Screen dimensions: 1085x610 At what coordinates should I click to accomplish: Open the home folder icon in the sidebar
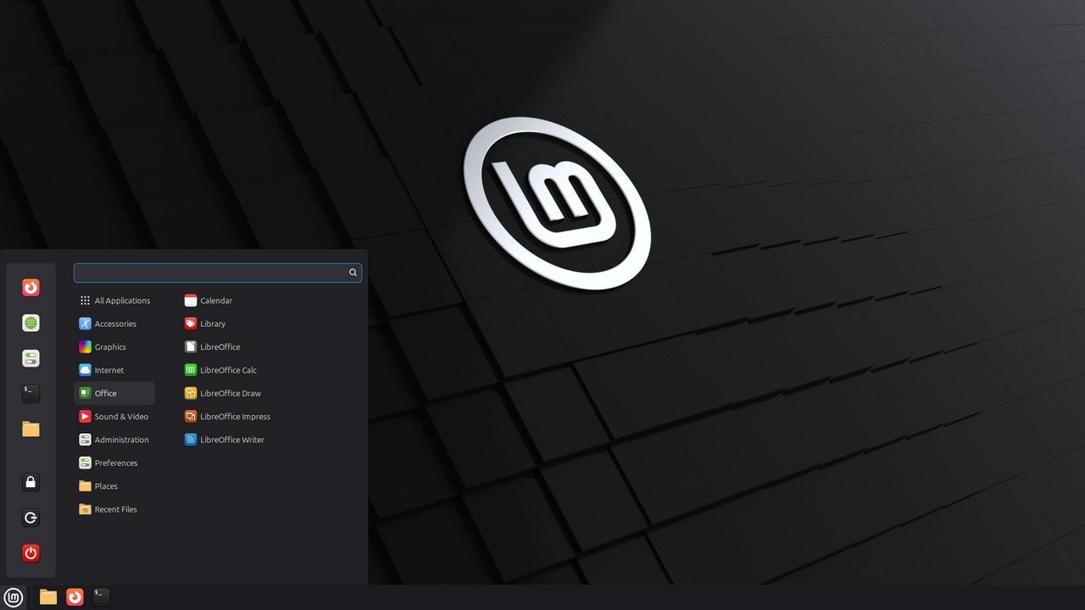31,429
